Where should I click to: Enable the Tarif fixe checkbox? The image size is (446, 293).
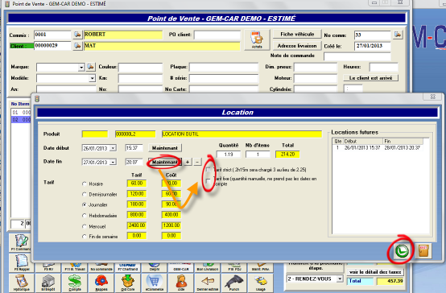click(x=209, y=181)
